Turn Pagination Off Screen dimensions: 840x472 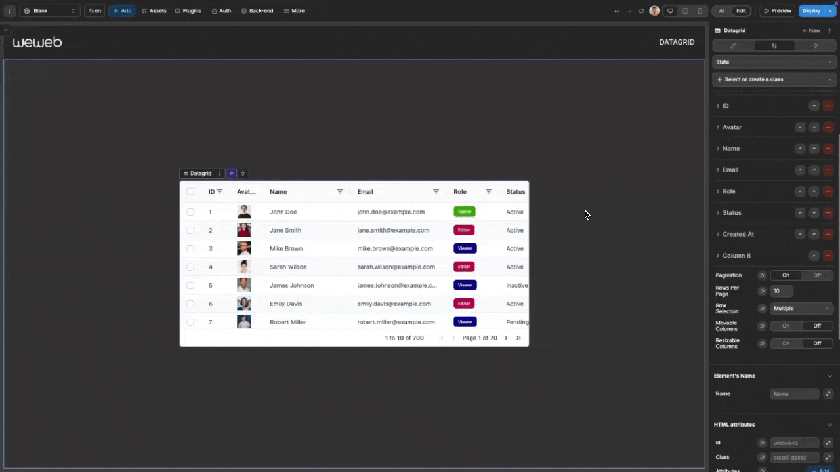tap(817, 275)
